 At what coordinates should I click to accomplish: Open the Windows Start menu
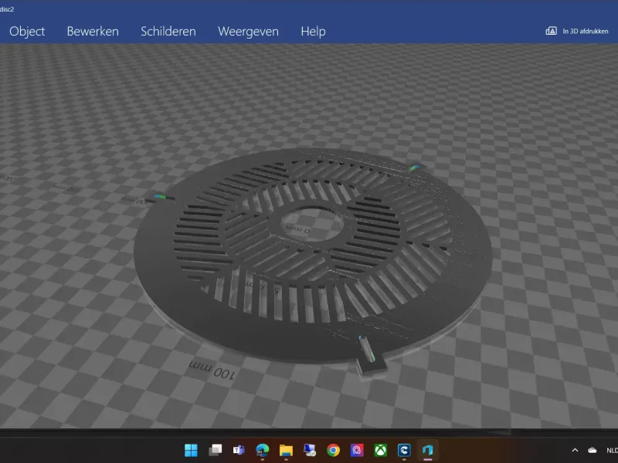coord(191,450)
